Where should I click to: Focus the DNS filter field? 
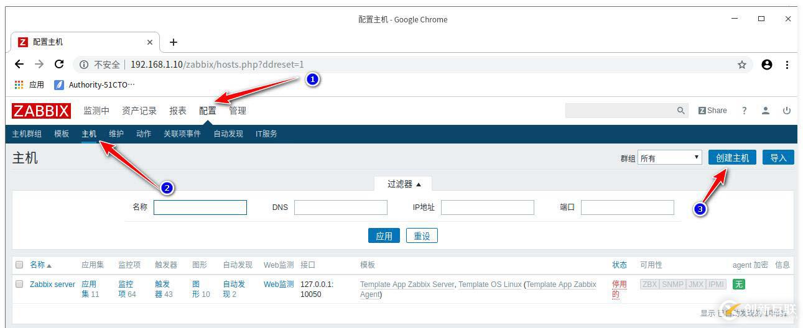(341, 207)
